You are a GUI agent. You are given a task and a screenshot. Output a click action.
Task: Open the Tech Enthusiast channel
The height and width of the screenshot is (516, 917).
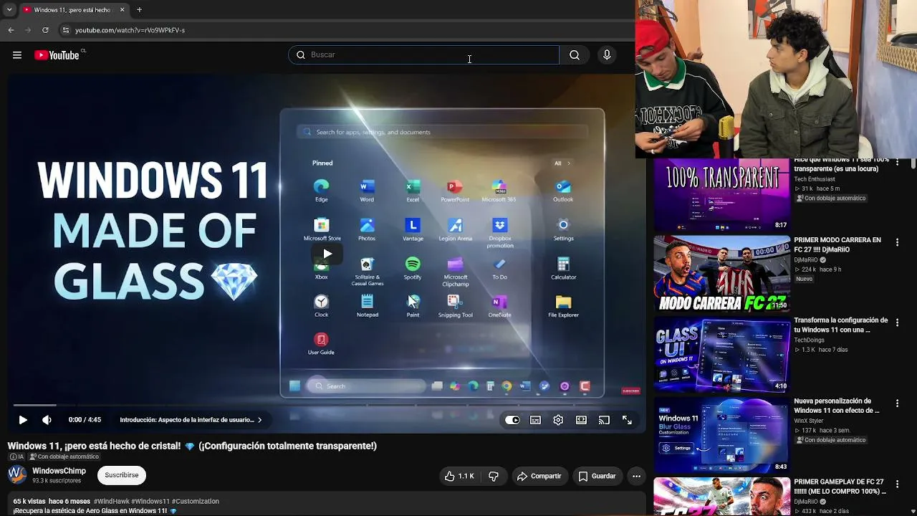tap(815, 179)
